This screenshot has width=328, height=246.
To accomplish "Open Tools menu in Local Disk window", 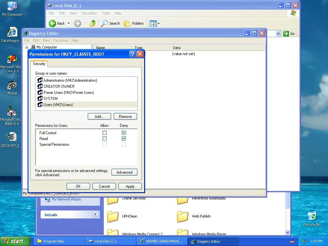I will (106, 13).
